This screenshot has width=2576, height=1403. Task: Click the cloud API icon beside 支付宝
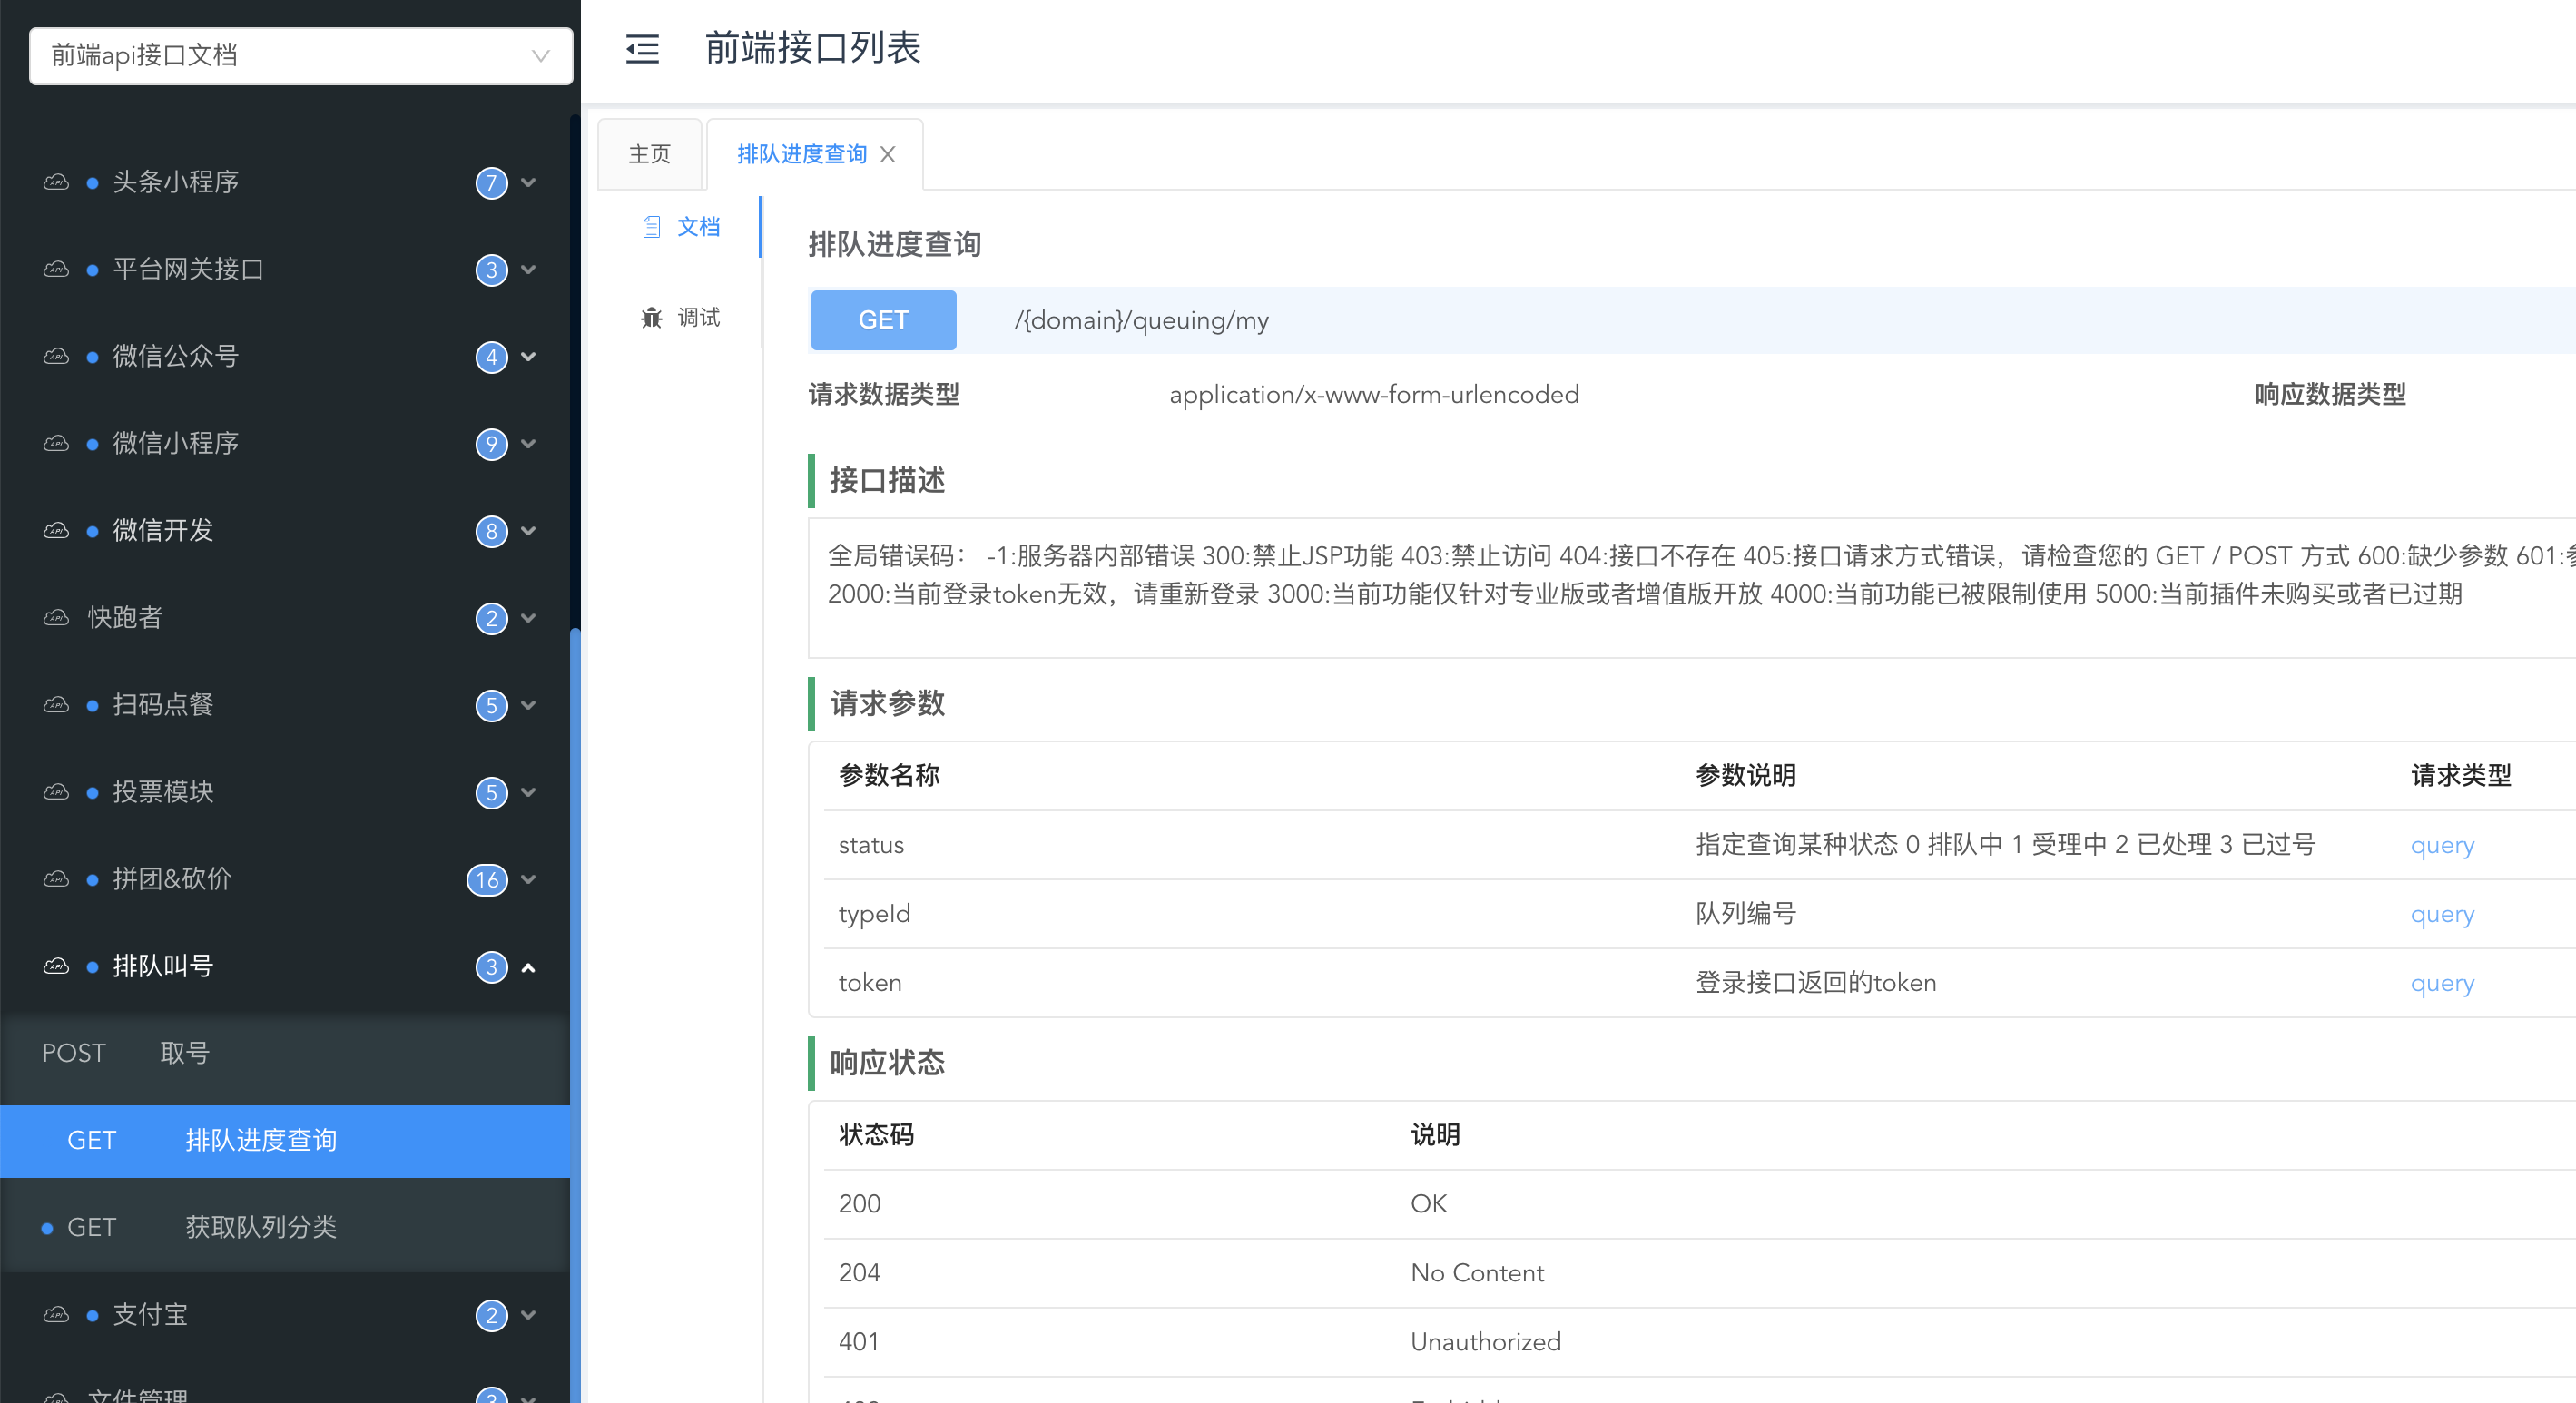(x=56, y=1314)
